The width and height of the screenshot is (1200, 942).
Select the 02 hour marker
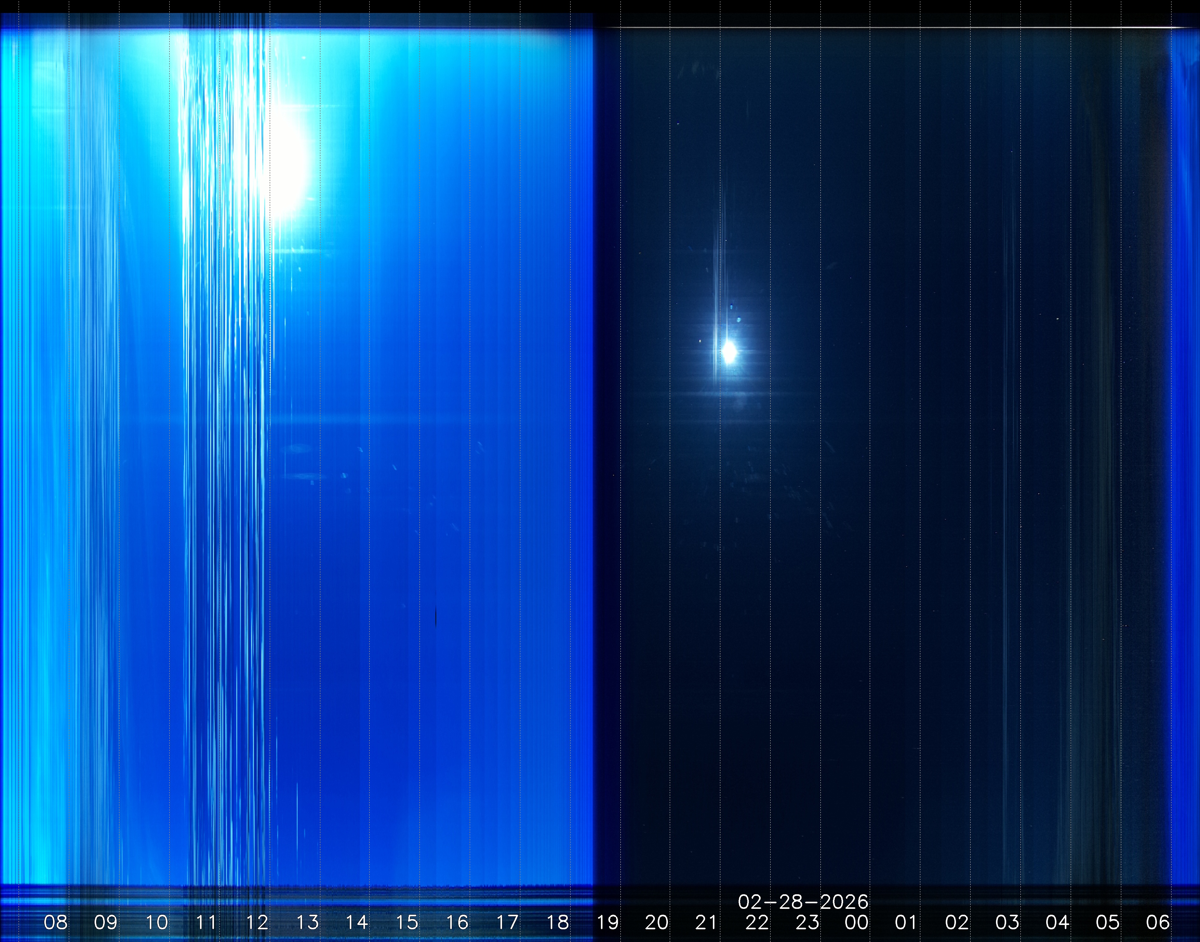(x=957, y=922)
